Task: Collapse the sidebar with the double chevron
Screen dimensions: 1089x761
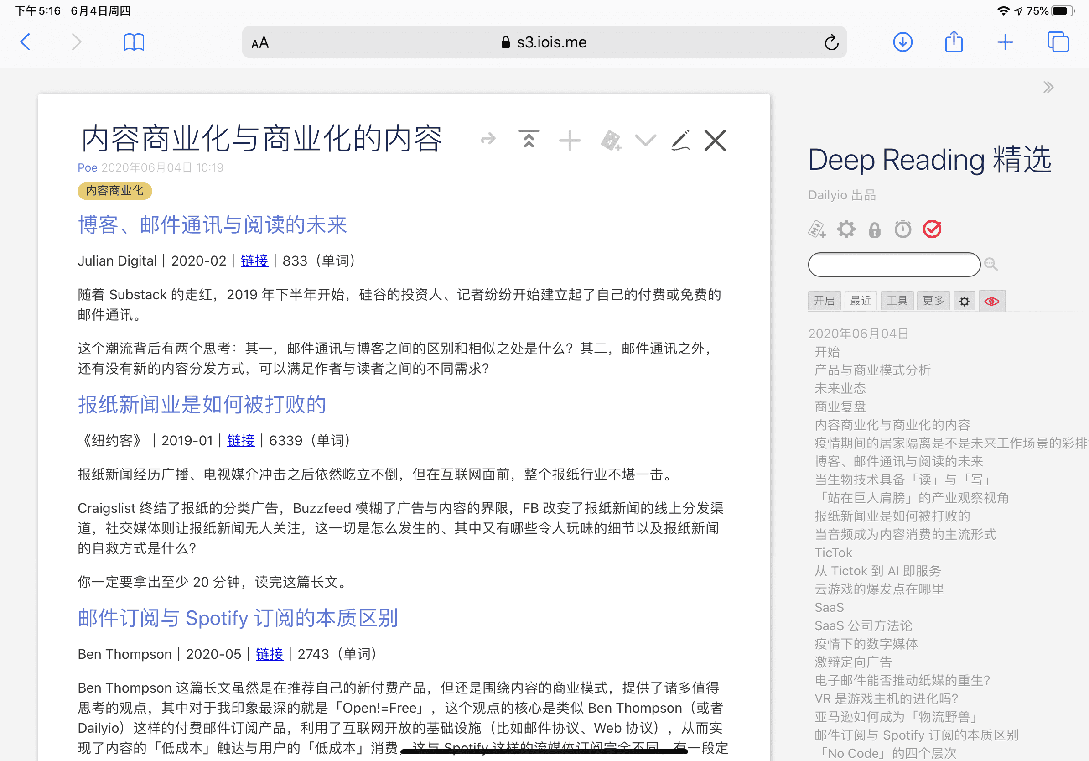Action: click(1048, 87)
